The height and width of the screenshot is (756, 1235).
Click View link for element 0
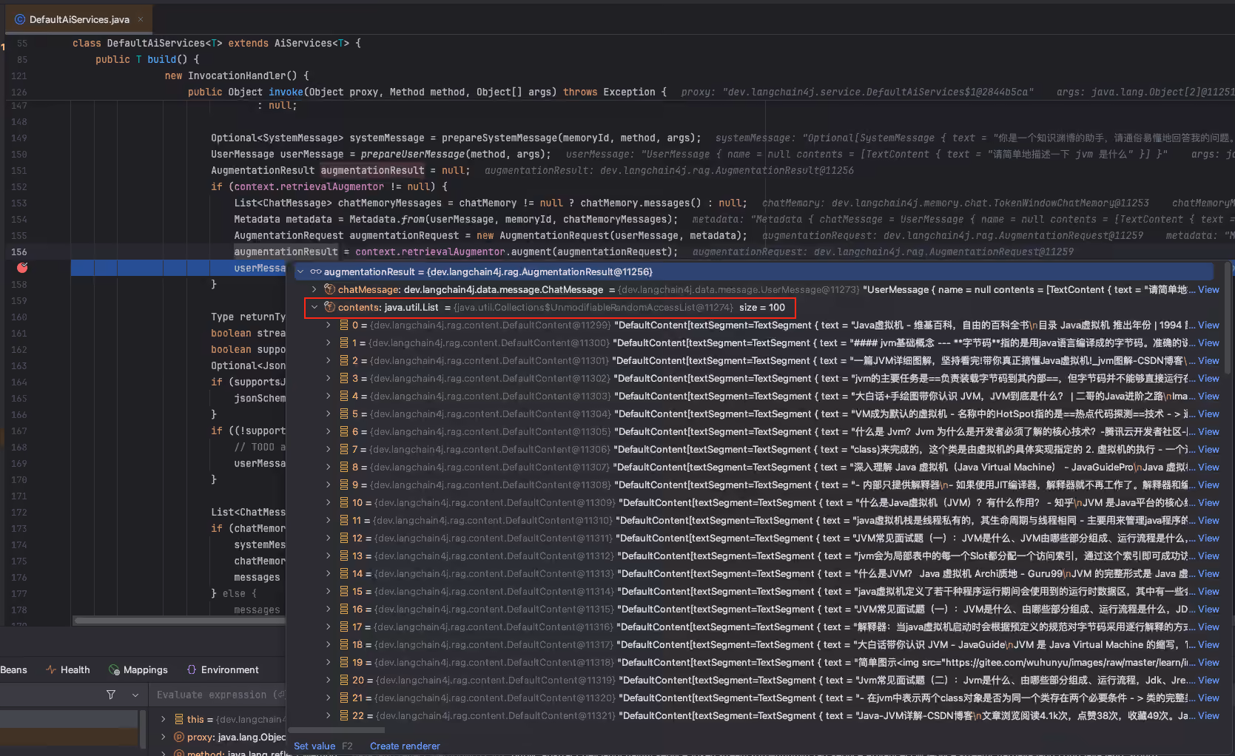coord(1208,325)
